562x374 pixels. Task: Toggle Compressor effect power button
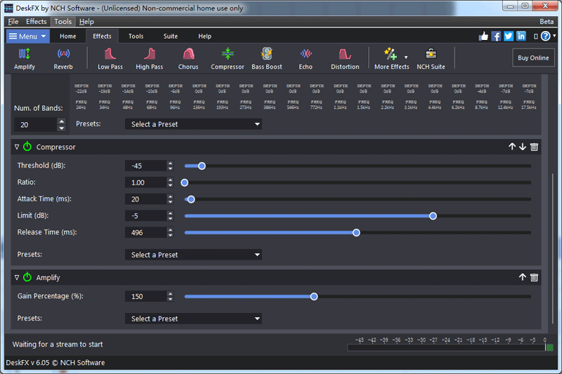tap(27, 147)
